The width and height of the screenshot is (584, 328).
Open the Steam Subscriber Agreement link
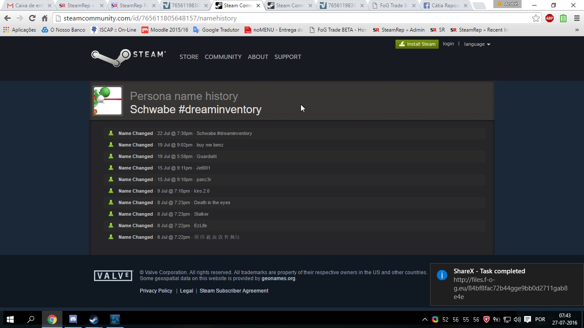[x=234, y=291]
